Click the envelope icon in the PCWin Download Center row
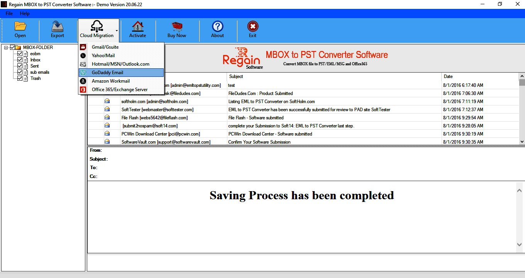Viewport: 525px width, 278px height. (x=107, y=134)
